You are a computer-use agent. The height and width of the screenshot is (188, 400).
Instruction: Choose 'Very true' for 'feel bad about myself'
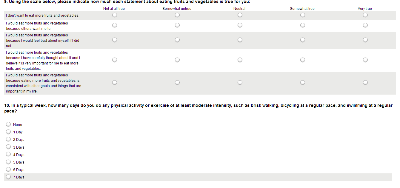click(365, 40)
